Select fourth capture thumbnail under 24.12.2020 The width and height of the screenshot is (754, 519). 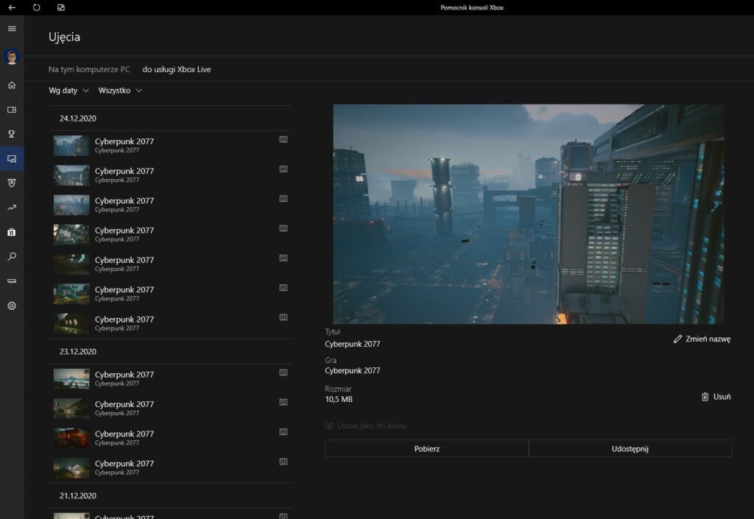tap(71, 235)
